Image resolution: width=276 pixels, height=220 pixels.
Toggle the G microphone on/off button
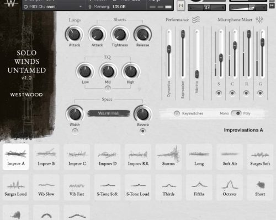pyautogui.click(x=260, y=93)
